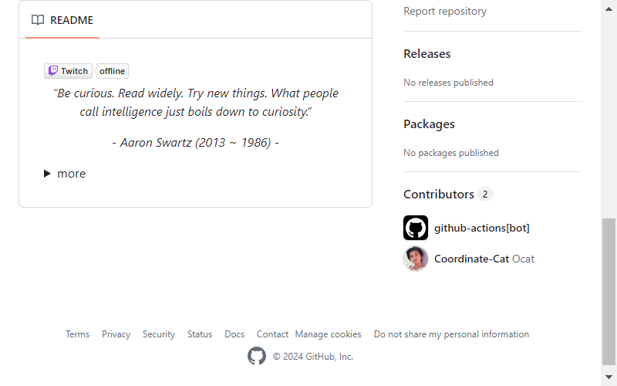
Task: Open the Releases section heading
Action: tap(427, 53)
